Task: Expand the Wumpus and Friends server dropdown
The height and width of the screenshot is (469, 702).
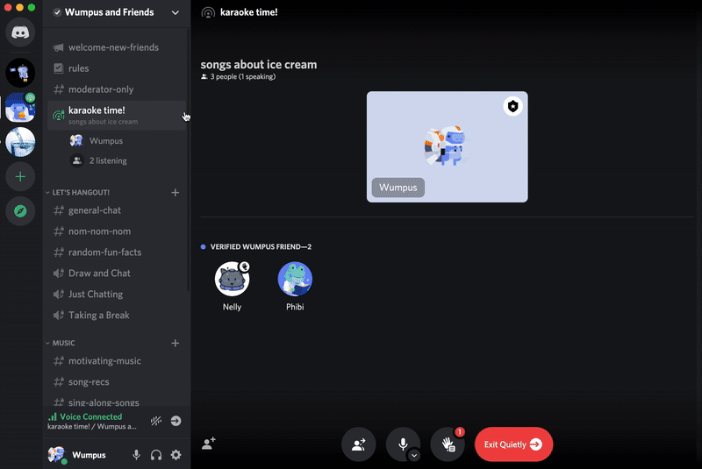Action: tap(175, 12)
